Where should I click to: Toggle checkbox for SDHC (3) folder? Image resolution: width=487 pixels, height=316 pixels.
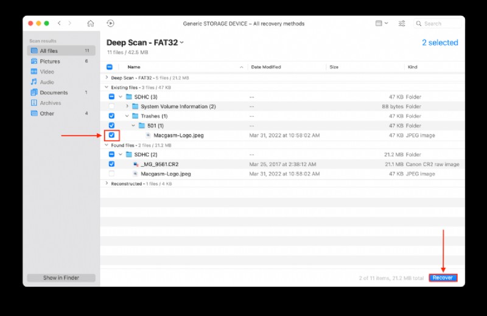111,97
